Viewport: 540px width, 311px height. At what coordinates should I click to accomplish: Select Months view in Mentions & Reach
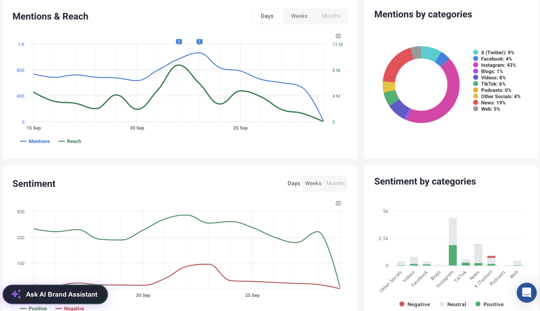[331, 16]
